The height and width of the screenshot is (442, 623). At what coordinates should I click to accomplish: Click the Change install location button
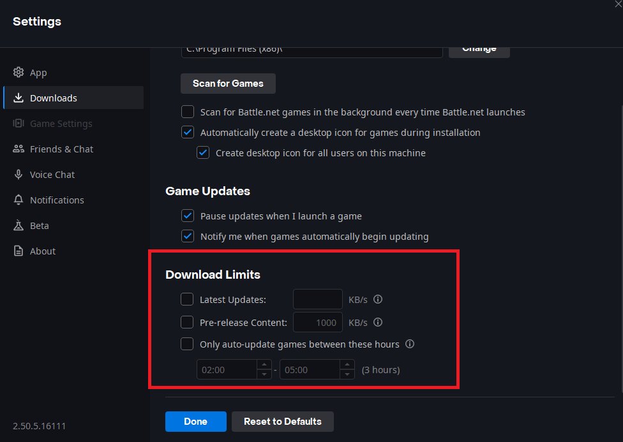pos(479,52)
